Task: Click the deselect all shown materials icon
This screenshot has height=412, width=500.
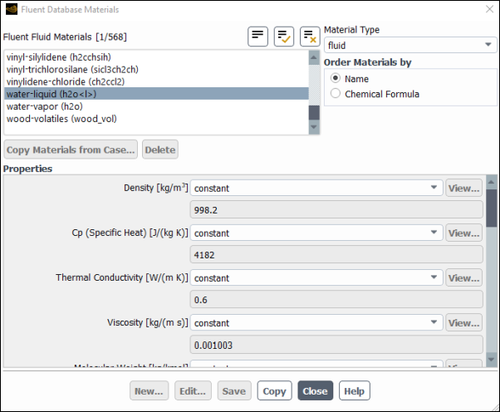Action: coord(310,37)
